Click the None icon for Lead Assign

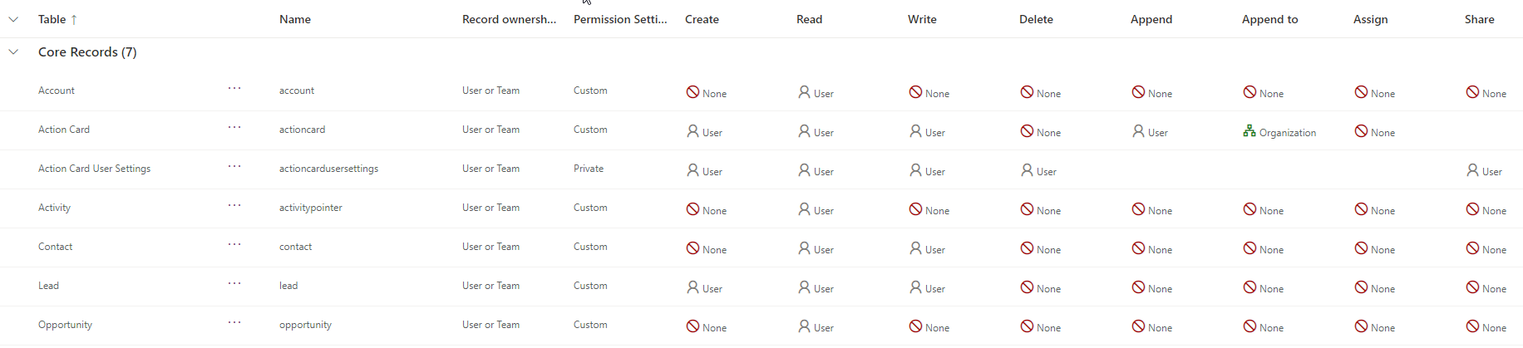coord(1361,287)
